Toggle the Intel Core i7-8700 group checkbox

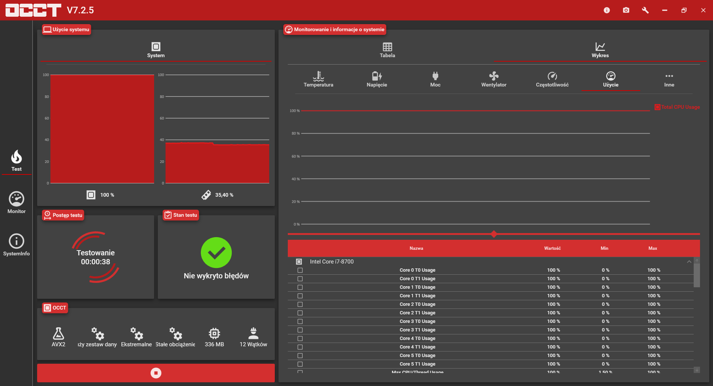tap(299, 262)
